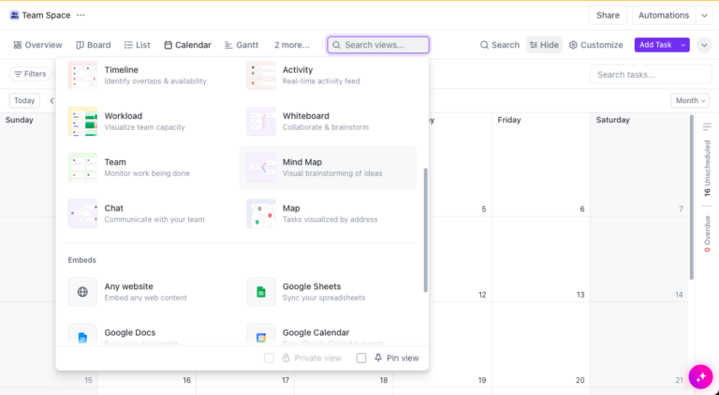719x395 pixels.
Task: Toggle the Hide button in toolbar
Action: click(x=543, y=45)
